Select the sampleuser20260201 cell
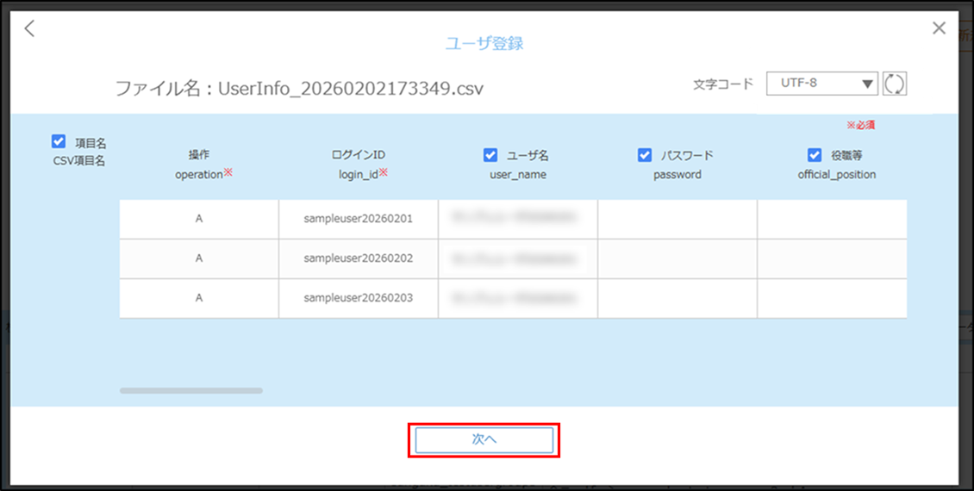This screenshot has width=974, height=491. 359,219
